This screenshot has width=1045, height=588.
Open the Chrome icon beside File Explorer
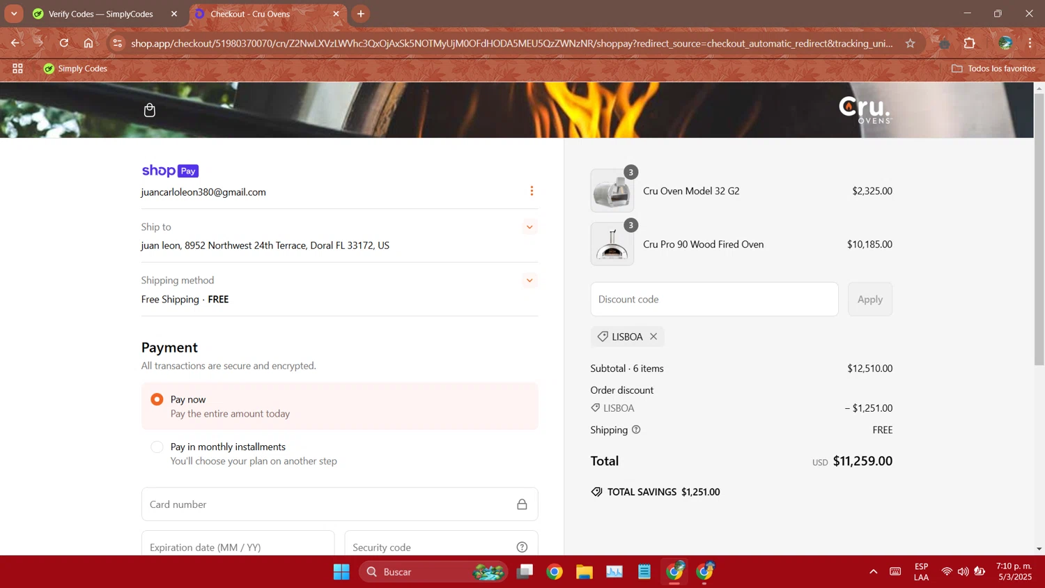pyautogui.click(x=555, y=572)
